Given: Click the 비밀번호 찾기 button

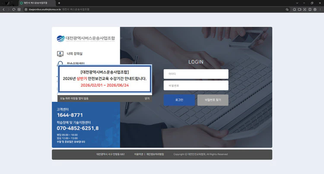Looking at the screenshot, I should coord(213,100).
